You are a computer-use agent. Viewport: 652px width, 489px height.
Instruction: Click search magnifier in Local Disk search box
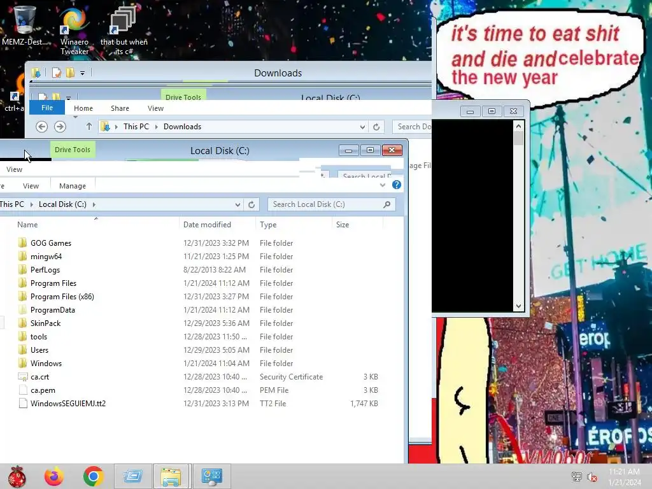(386, 204)
